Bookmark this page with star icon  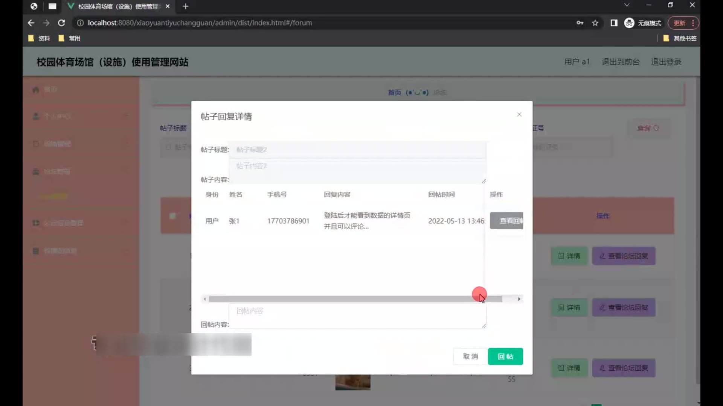[x=595, y=23]
